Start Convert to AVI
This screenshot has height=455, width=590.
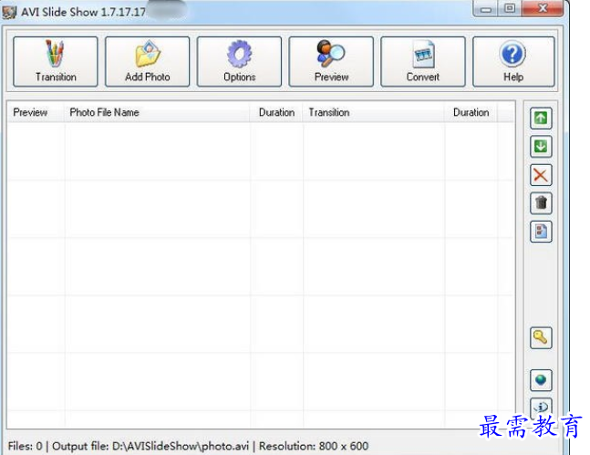click(x=423, y=62)
